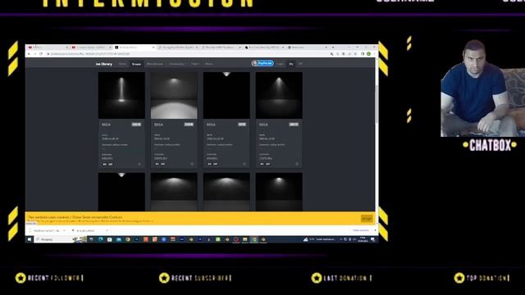This screenshot has width=525, height=295.
Task: Open Microsoft Edge from the taskbar
Action: click(100, 239)
